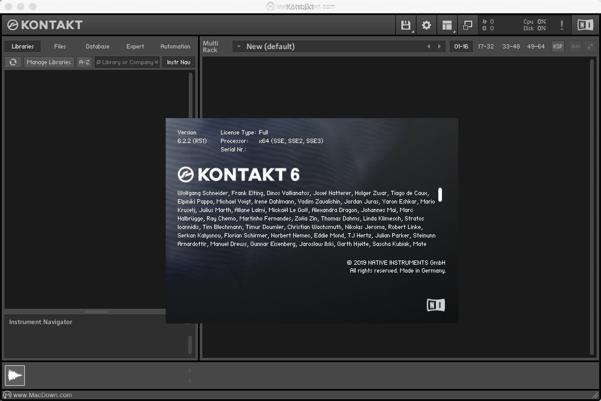Click the libraries list scrollbar
601x401 pixels.
click(x=191, y=95)
